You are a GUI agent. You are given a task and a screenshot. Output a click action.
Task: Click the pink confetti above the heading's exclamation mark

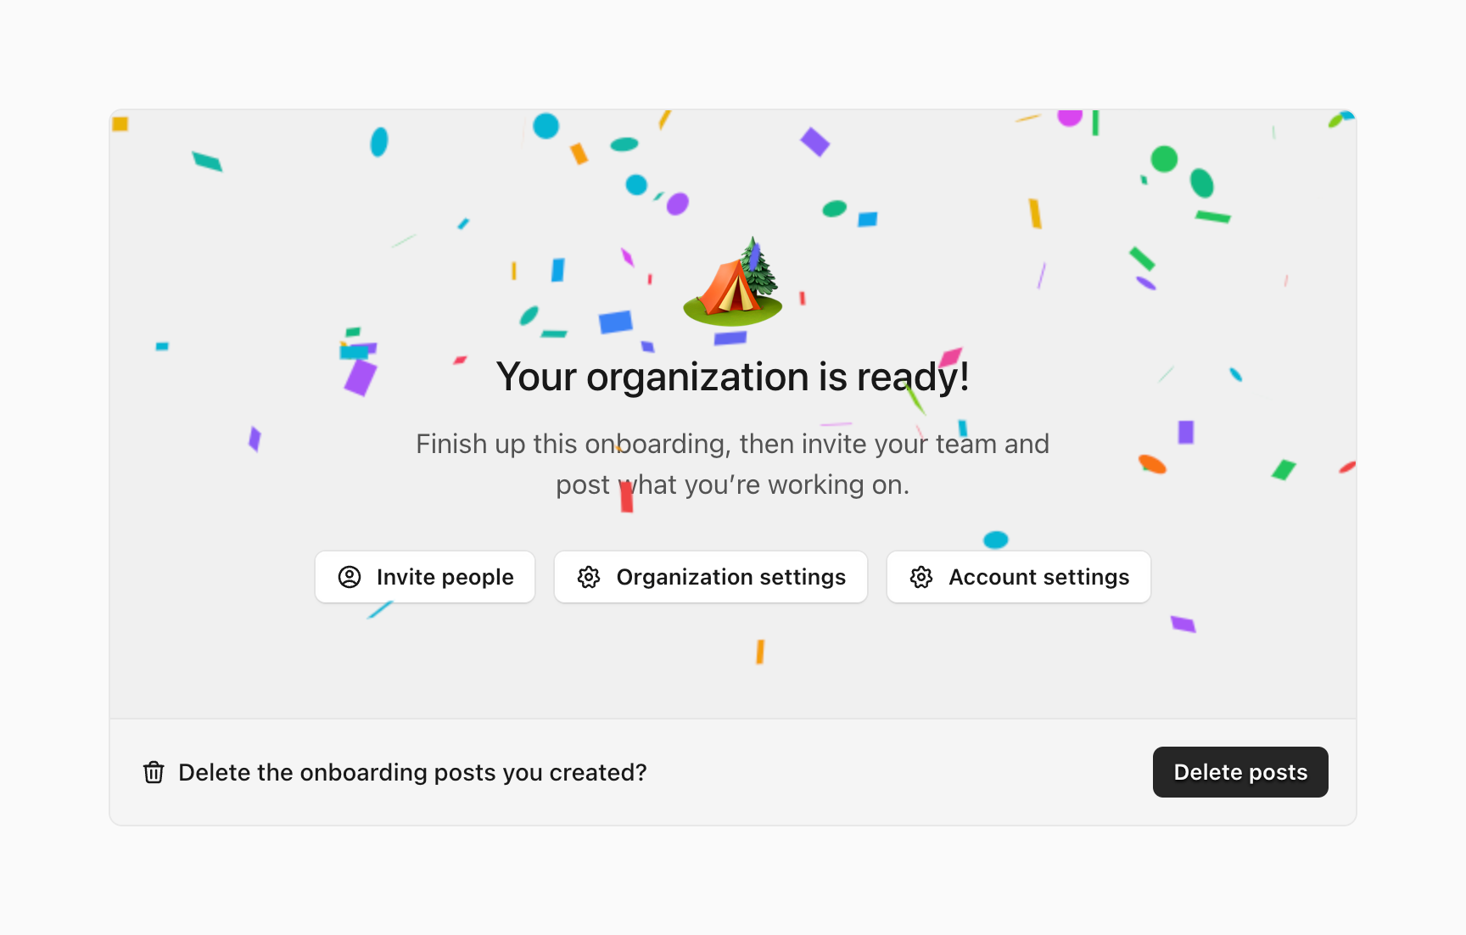[950, 356]
